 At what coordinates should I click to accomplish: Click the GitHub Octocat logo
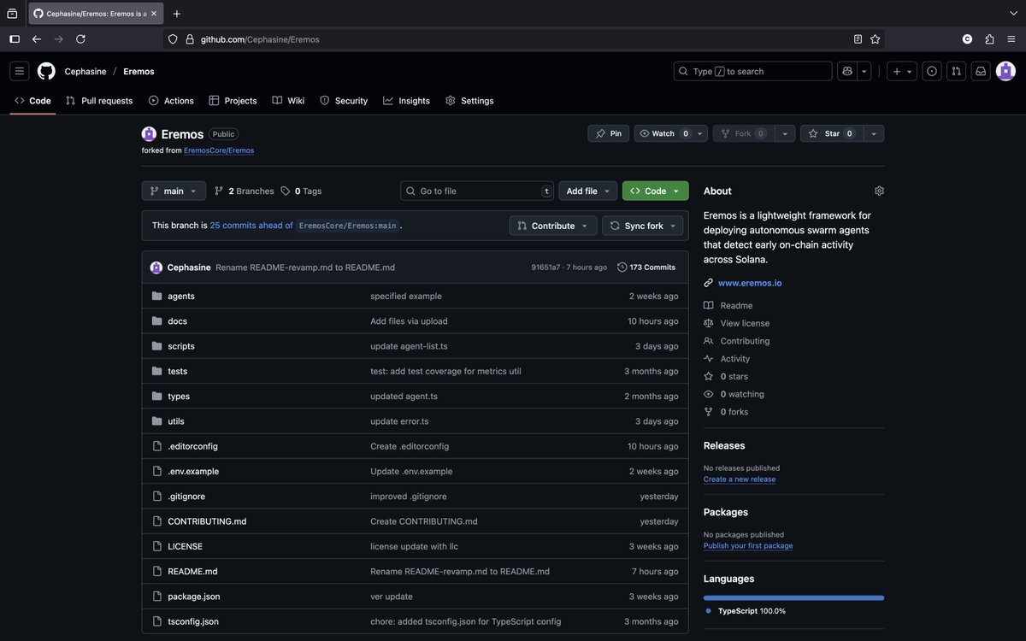point(46,72)
